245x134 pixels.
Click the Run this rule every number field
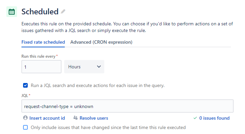pyautogui.click(x=41, y=67)
